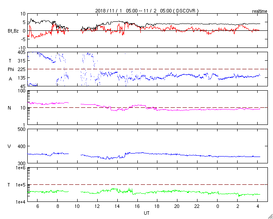Click the '405' tick on the Phi axis

[x=22, y=52]
